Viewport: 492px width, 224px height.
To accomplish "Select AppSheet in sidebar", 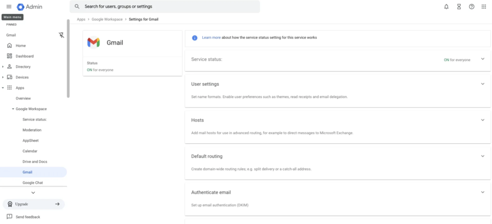I will (31, 140).
